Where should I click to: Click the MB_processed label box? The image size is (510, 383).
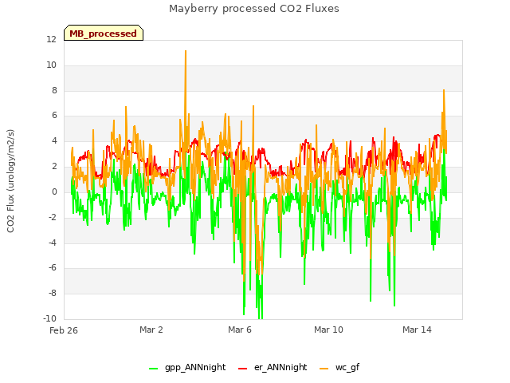(104, 33)
